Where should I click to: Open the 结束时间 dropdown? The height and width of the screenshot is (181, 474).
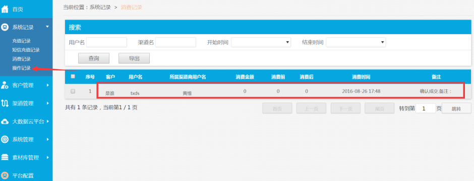(x=356, y=42)
